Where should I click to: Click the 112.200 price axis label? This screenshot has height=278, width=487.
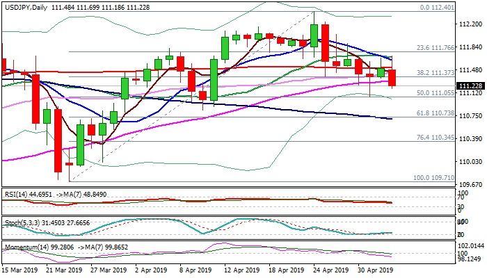point(470,24)
